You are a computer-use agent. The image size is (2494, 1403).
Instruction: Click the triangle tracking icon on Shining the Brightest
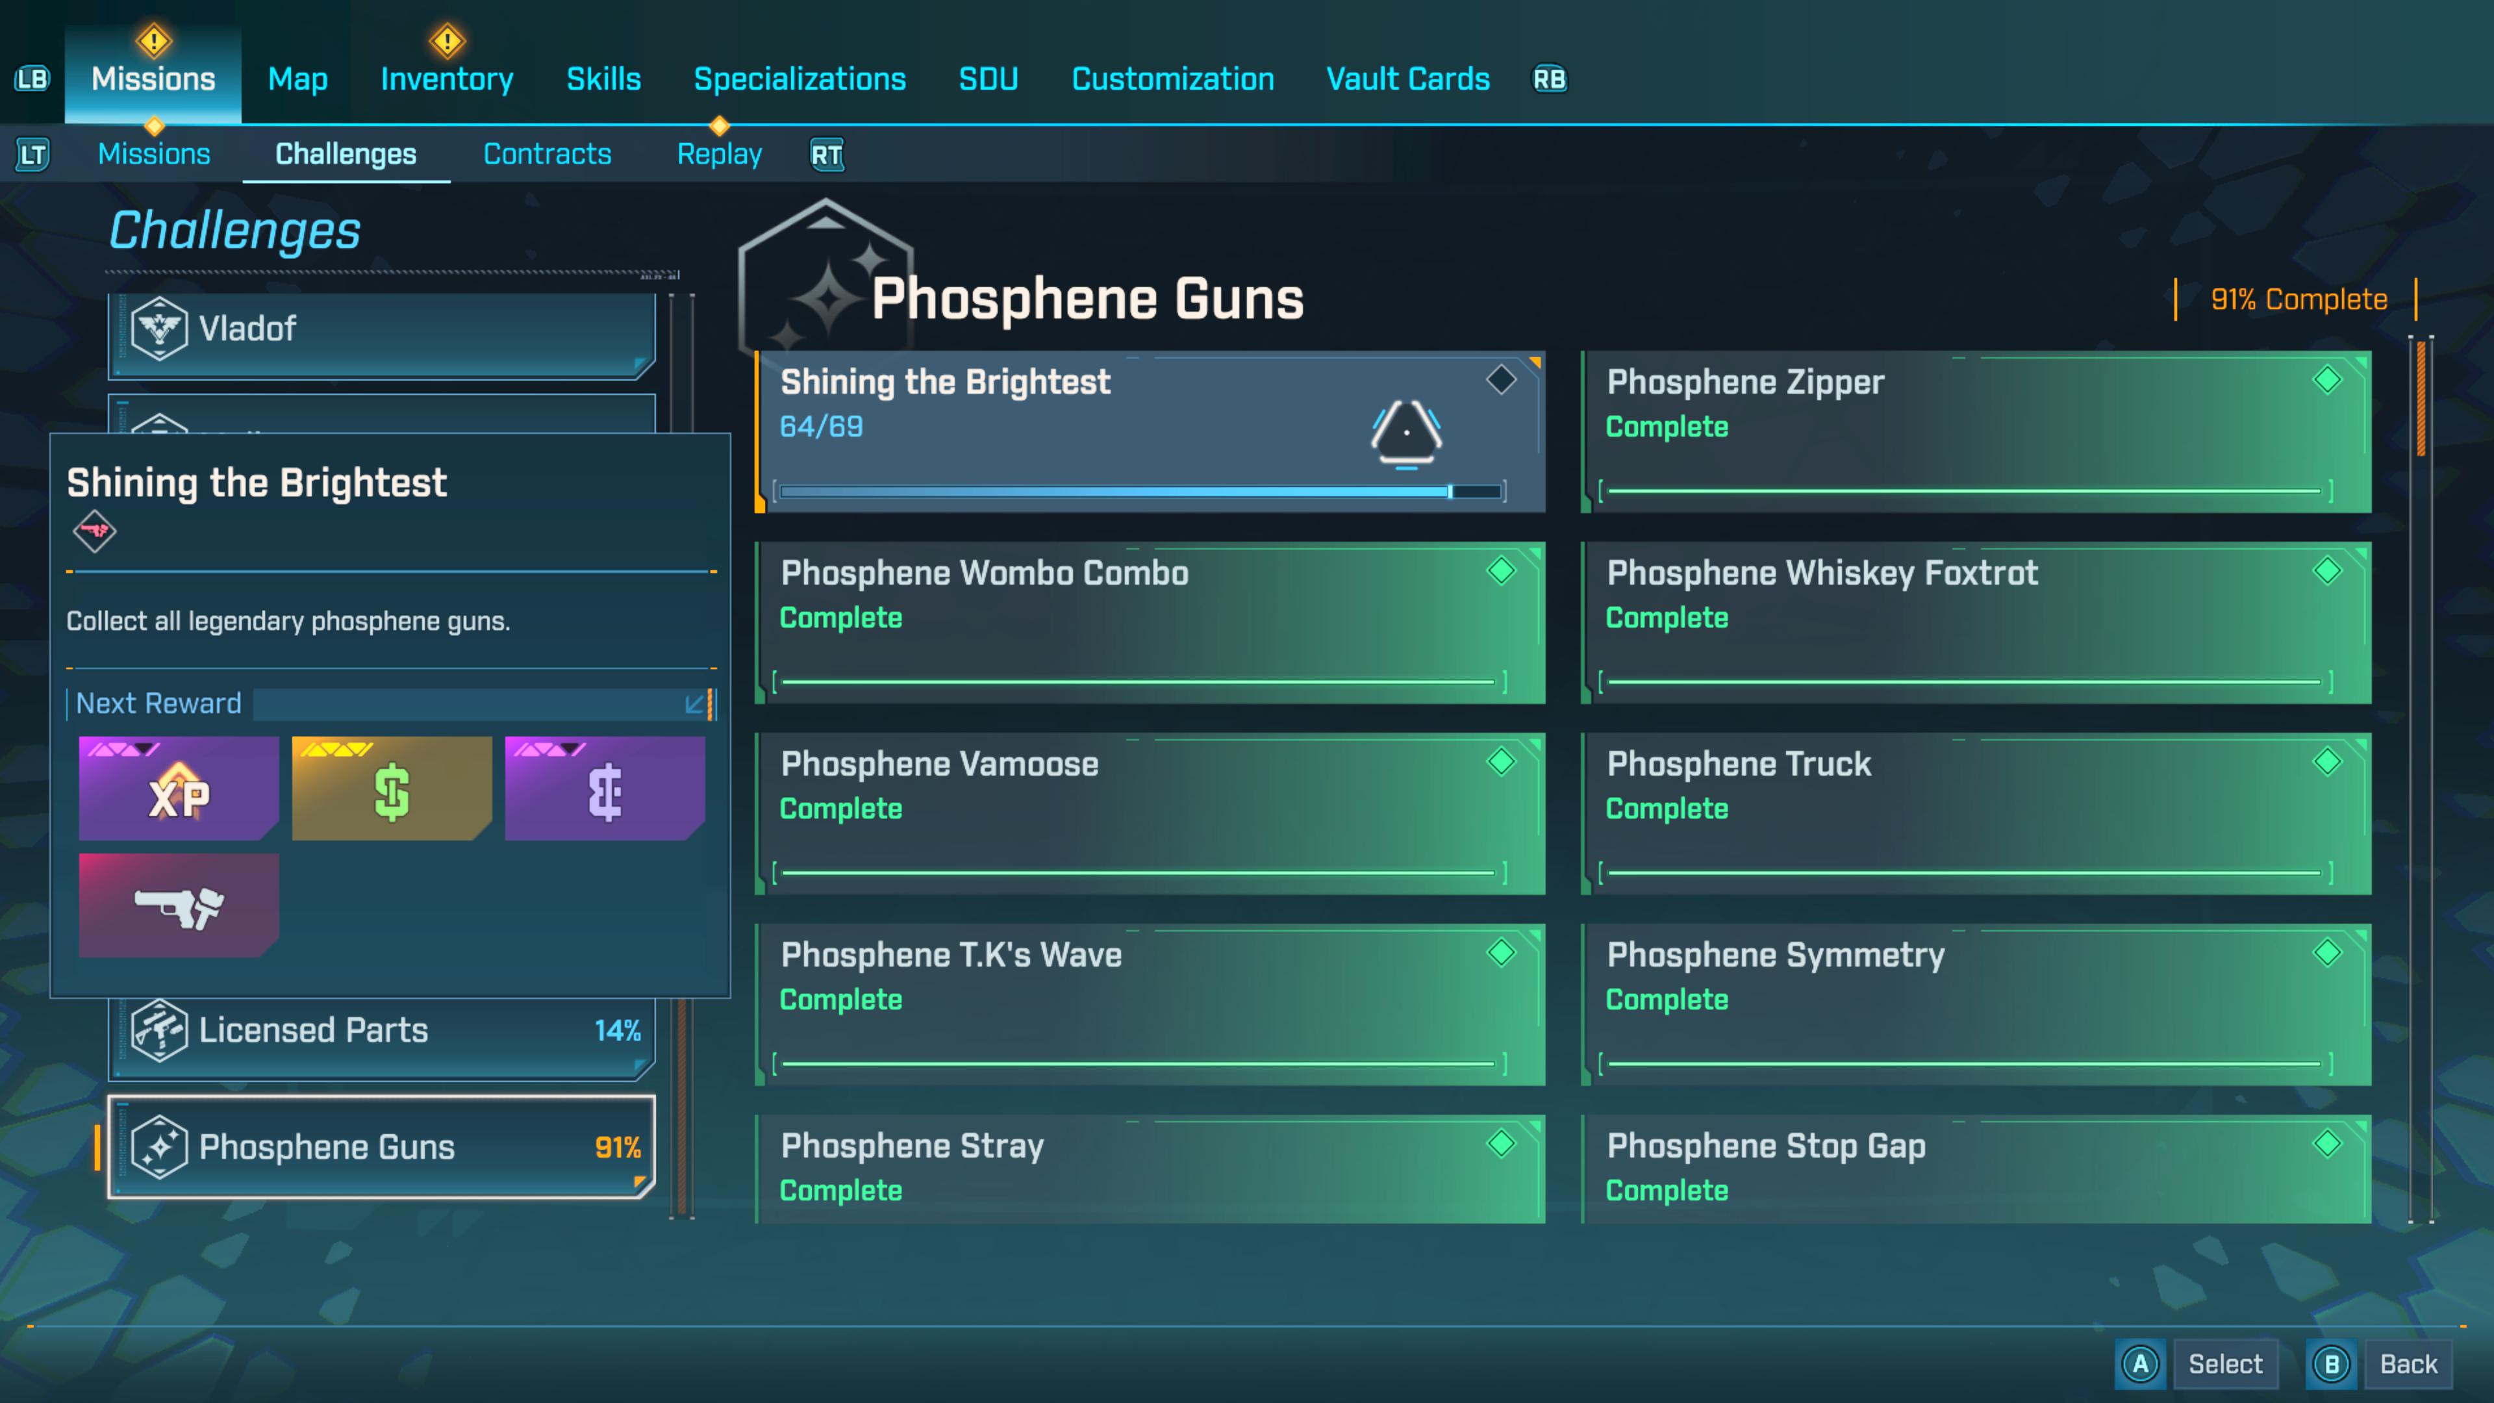click(1405, 433)
